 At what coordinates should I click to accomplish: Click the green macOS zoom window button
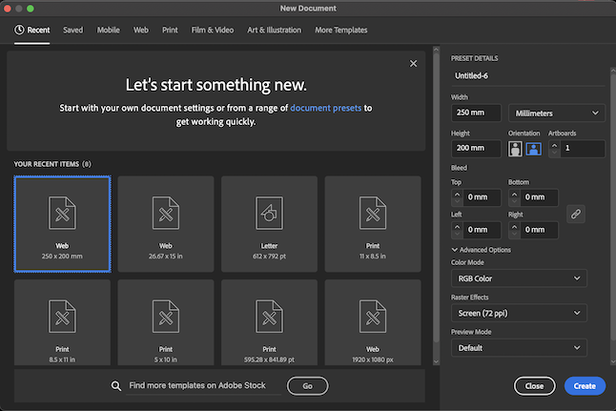point(31,9)
